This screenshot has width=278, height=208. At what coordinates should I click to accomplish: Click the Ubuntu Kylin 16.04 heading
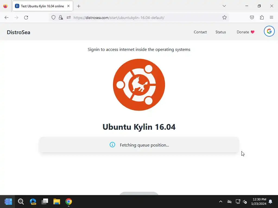pos(139,127)
